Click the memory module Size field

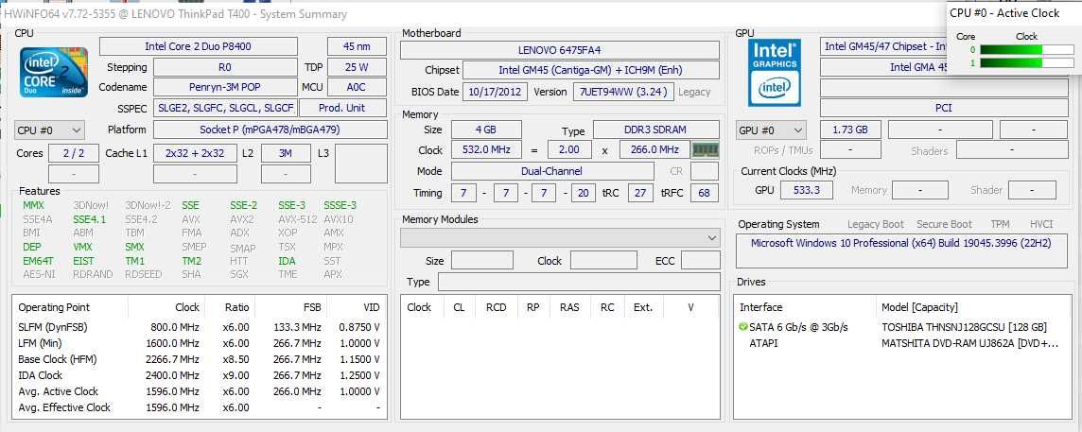point(482,260)
